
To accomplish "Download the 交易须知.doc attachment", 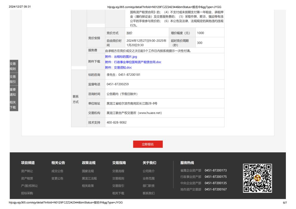I will [x=118, y=68].
